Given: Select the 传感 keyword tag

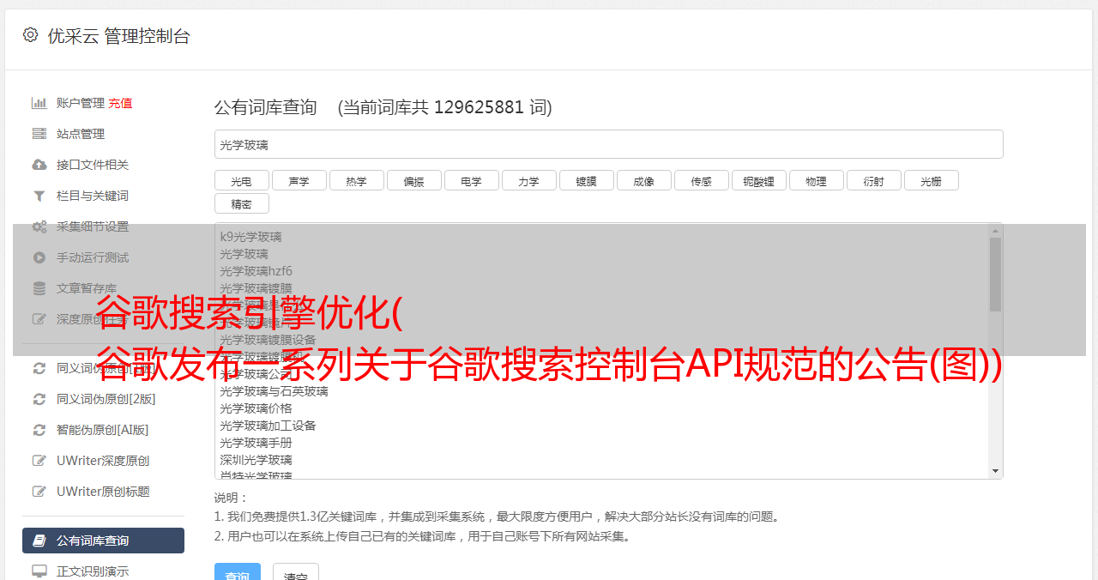Looking at the screenshot, I should (702, 180).
